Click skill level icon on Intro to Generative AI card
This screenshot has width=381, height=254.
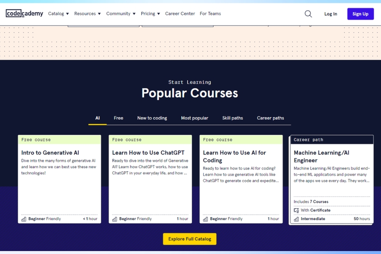[24, 219]
